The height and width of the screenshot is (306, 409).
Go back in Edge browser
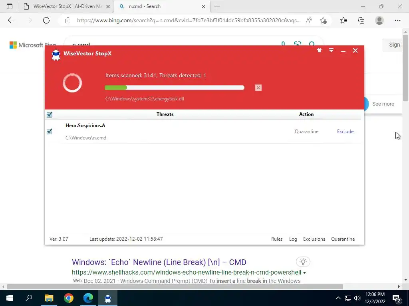[11, 20]
